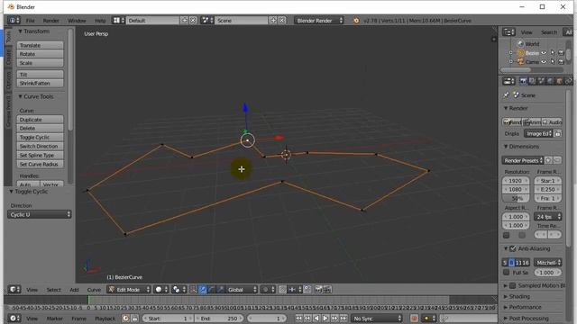Open the timeline Playback menu
The height and width of the screenshot is (324, 577).
[105, 319]
